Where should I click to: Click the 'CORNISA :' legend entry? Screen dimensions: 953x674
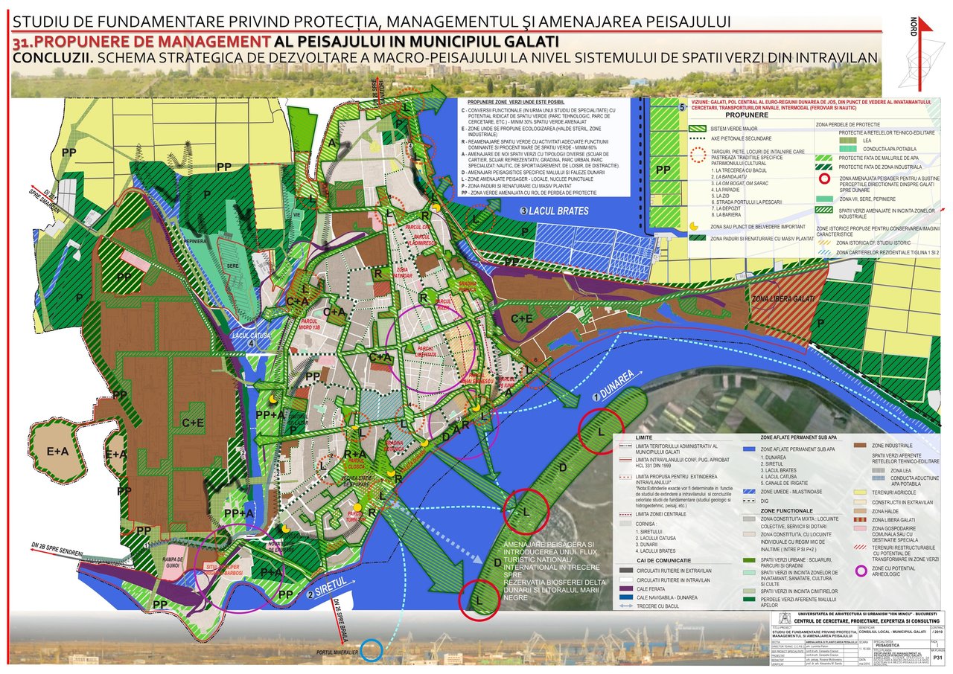646,524
